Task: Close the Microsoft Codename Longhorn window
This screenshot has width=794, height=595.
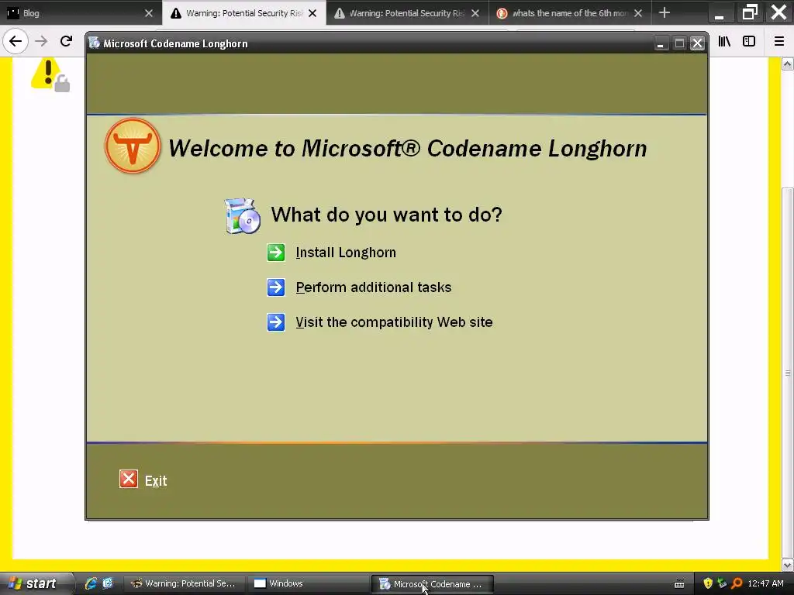Action: pos(697,43)
